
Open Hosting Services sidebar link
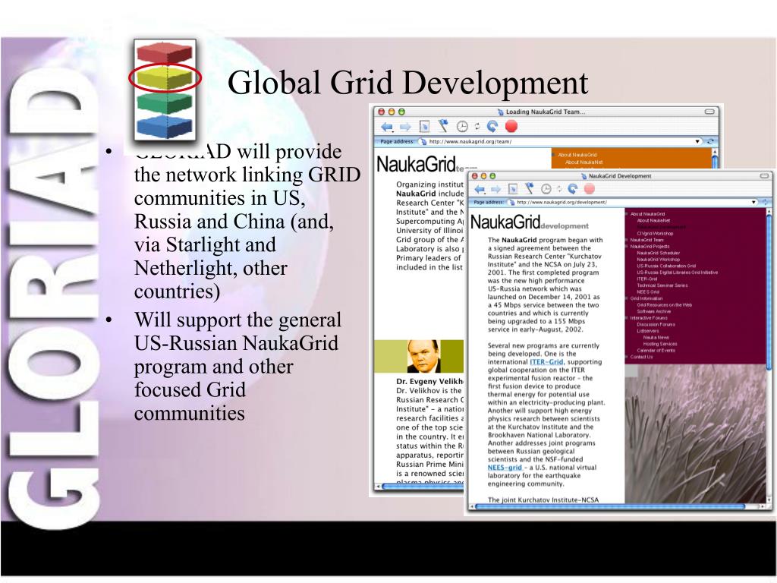click(x=659, y=344)
